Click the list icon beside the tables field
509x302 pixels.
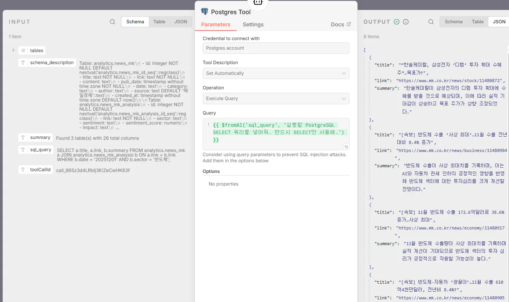coord(23,50)
